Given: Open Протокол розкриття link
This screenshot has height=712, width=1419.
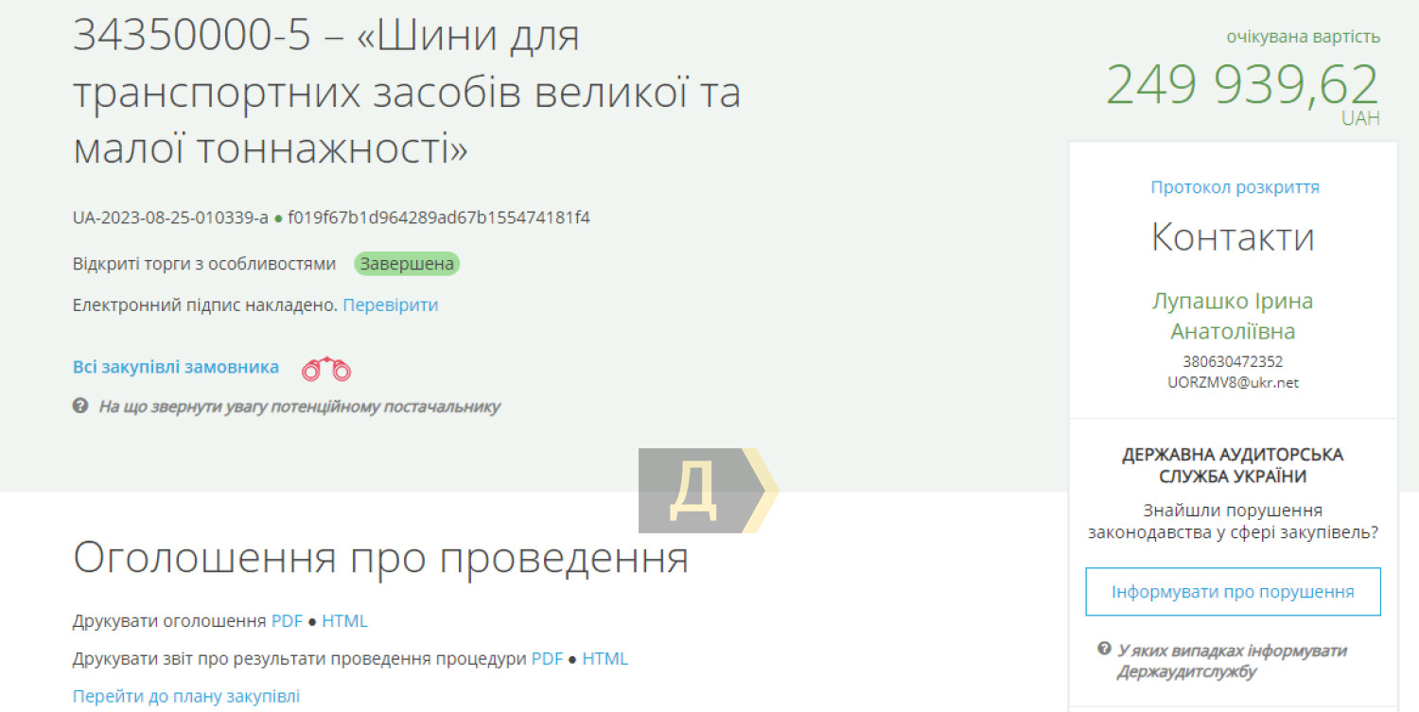Looking at the screenshot, I should [1234, 187].
